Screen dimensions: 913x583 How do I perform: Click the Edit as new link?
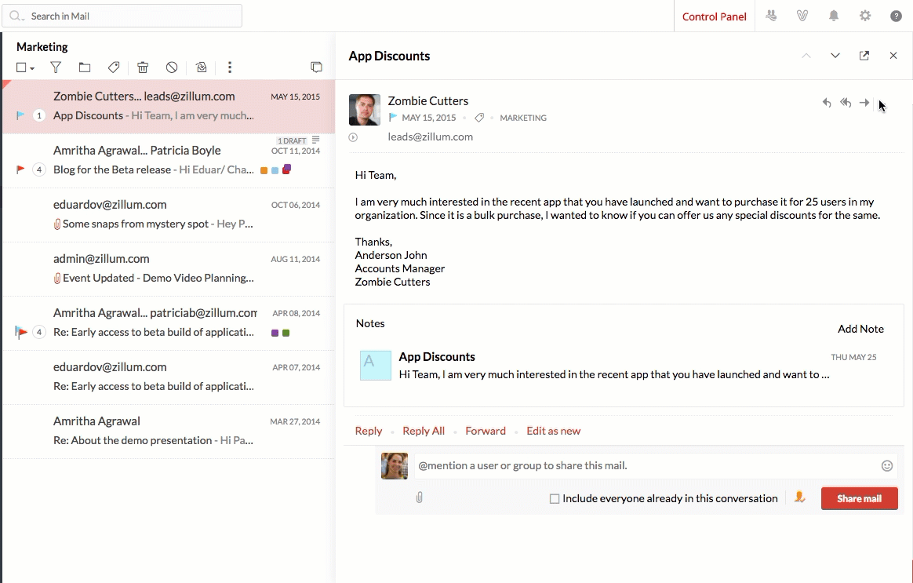coord(553,431)
